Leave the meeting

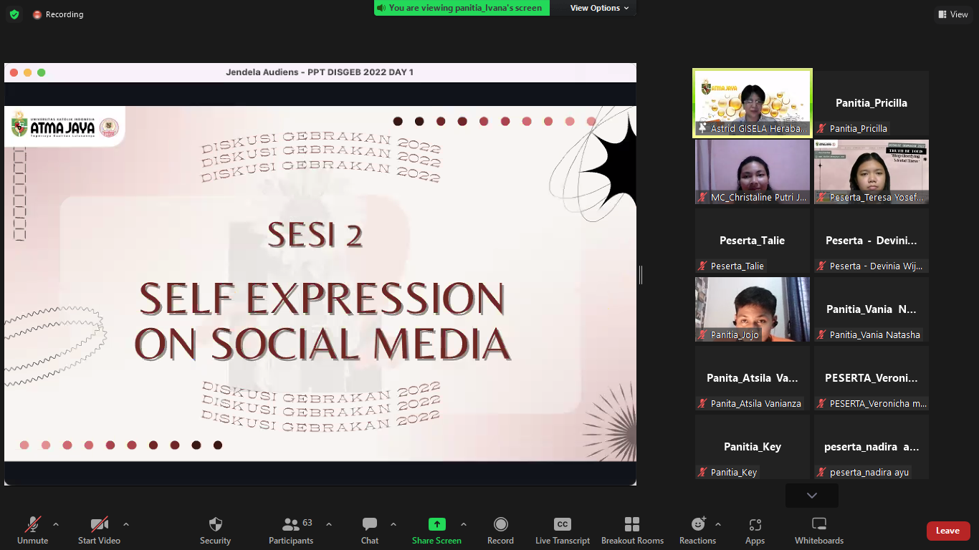click(x=947, y=531)
